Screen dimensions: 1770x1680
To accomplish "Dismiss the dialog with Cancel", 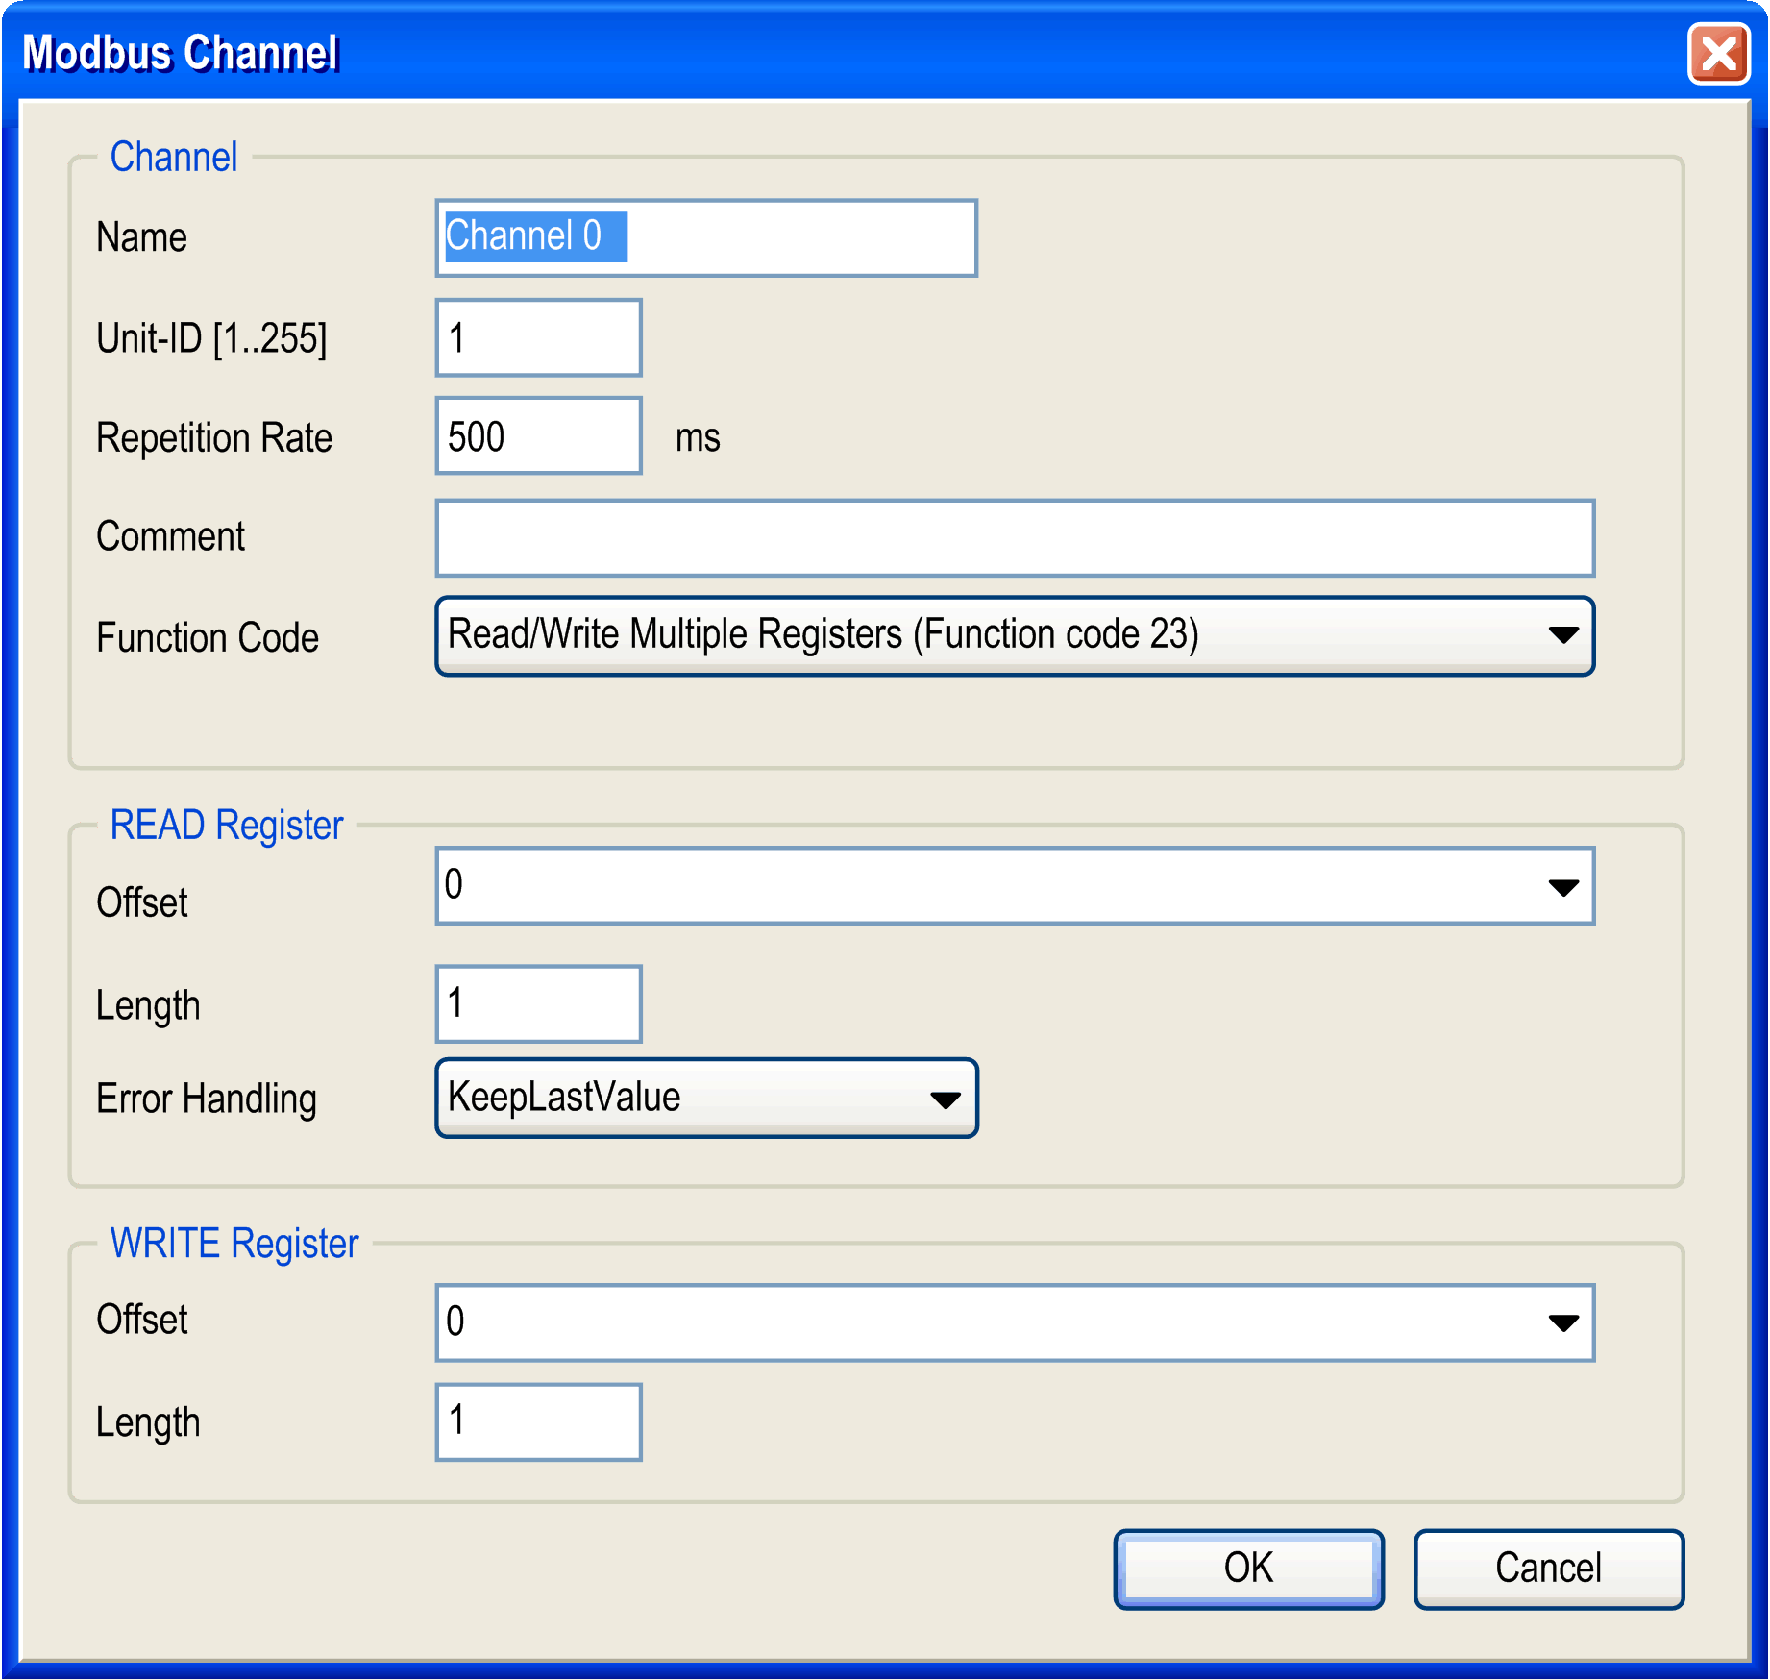I will click(1547, 1569).
